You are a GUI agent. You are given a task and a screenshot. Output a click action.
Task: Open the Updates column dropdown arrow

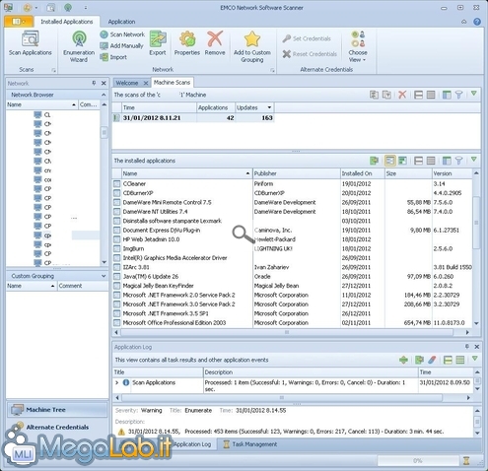(x=269, y=107)
